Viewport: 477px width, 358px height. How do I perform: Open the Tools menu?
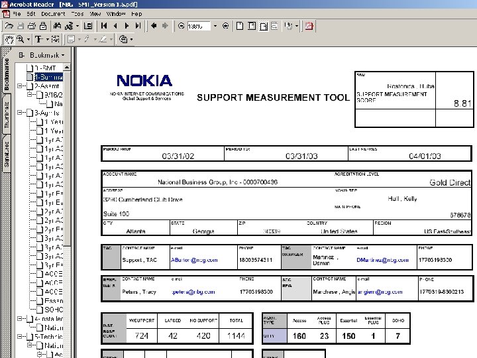78,14
